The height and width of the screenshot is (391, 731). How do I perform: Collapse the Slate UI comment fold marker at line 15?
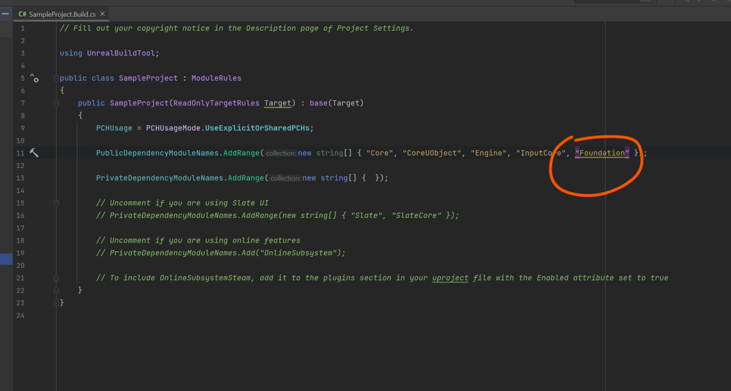tap(56, 203)
